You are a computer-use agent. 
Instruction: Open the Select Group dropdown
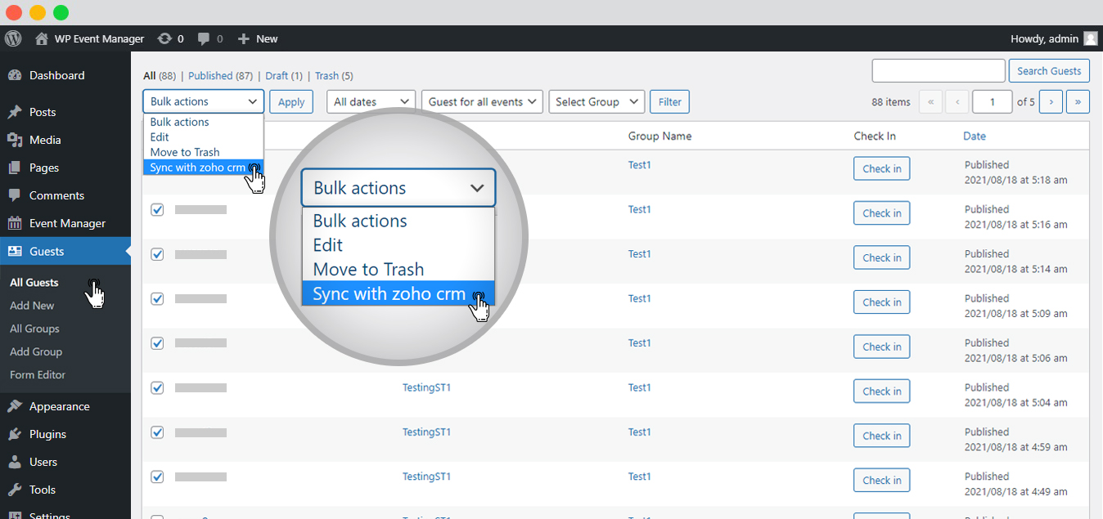click(x=597, y=101)
